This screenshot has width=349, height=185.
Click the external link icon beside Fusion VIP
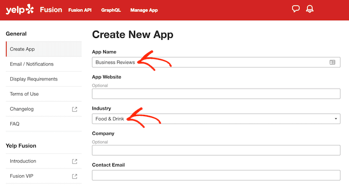(x=74, y=176)
